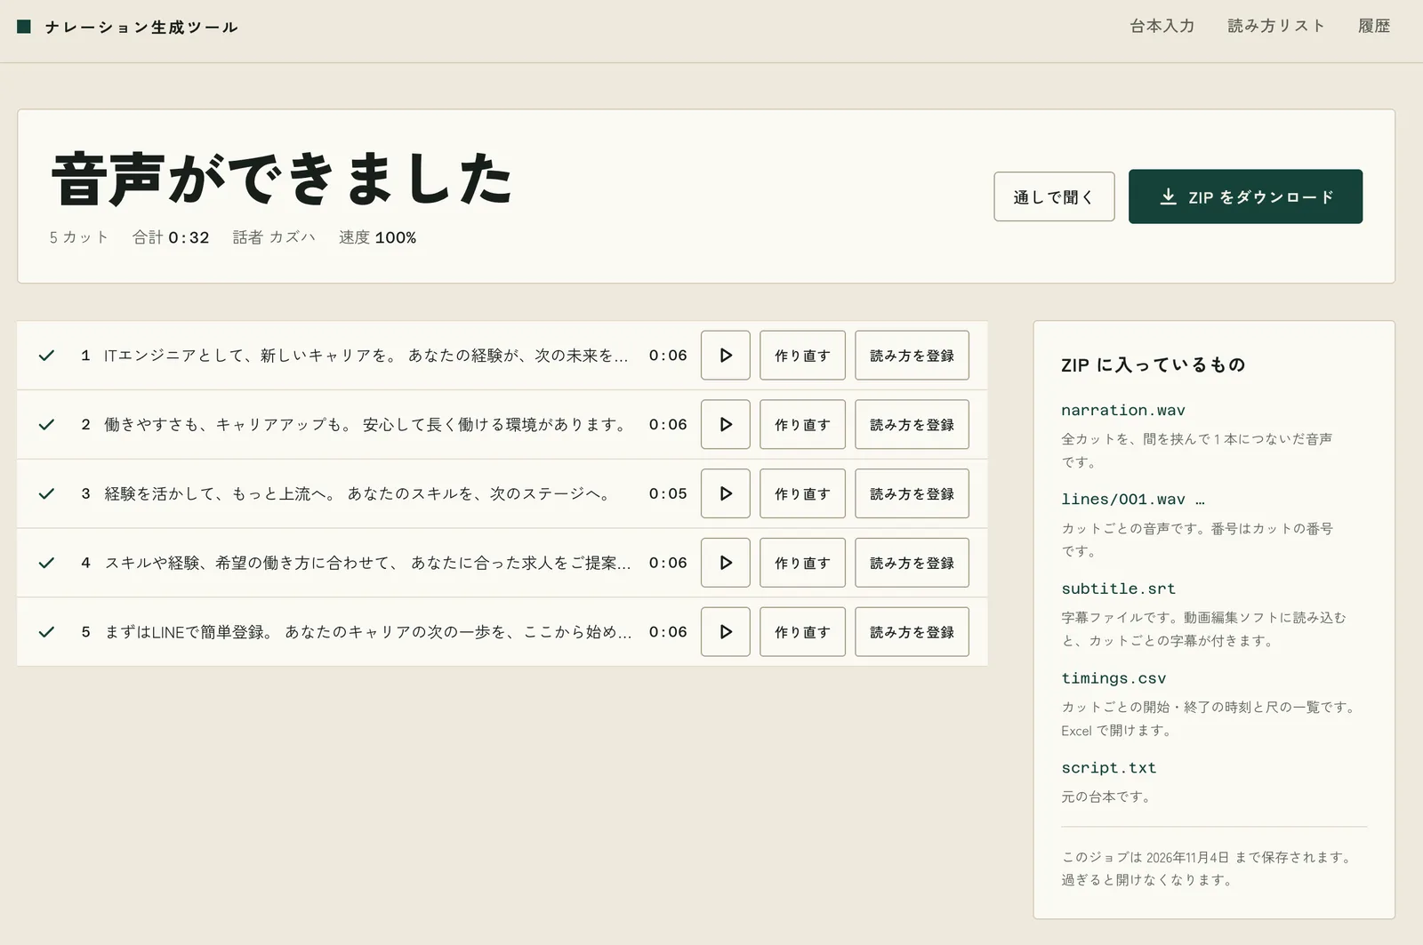The width and height of the screenshot is (1423, 945).
Task: Click the 0:05 duration of cut 3
Action: pyautogui.click(x=668, y=493)
